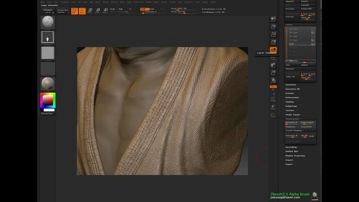Click the Transp transparency icon
The height and width of the screenshot is (202, 359).
(x=273, y=107)
